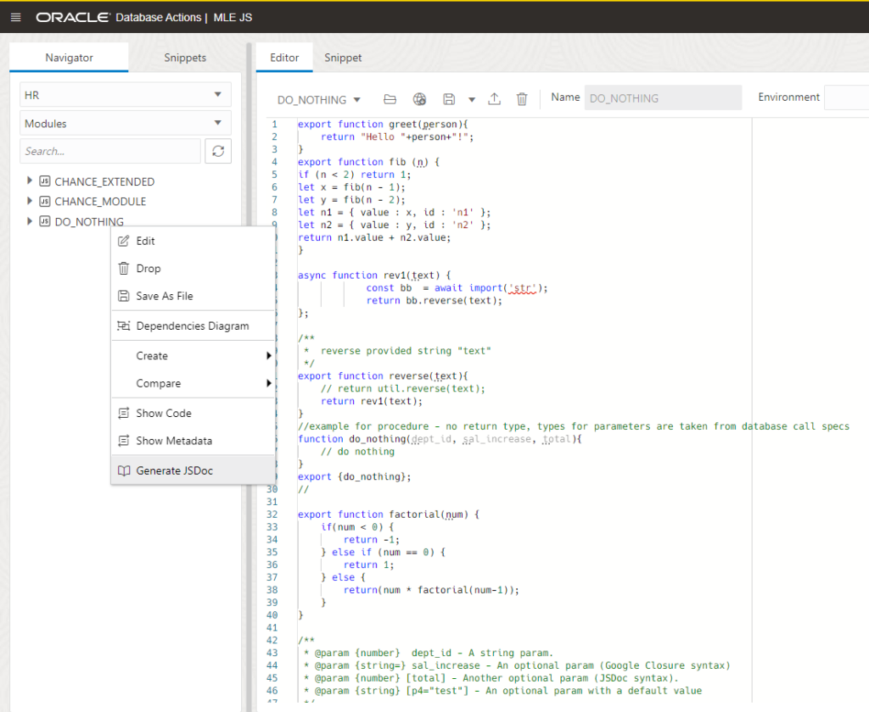This screenshot has width=869, height=712.
Task: Open the save options dropdown arrow
Action: 472,99
